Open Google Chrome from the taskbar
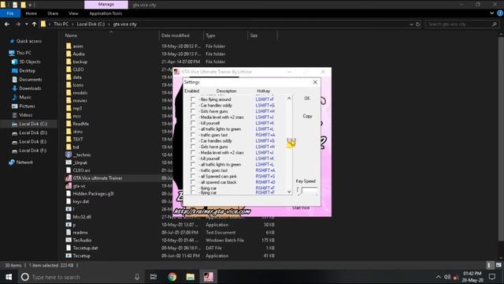504x284 pixels. coord(172,277)
